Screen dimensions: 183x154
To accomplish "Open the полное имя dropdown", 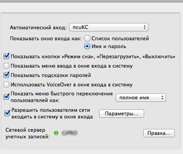I will tap(141, 97).
